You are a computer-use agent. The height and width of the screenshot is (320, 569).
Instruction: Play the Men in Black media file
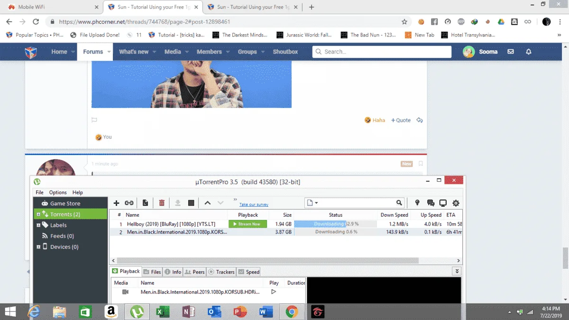(x=273, y=292)
